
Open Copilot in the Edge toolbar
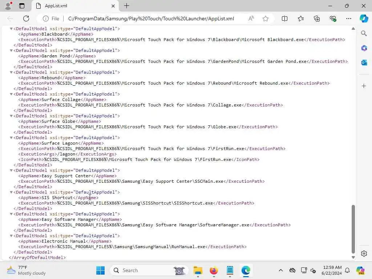(364, 19)
